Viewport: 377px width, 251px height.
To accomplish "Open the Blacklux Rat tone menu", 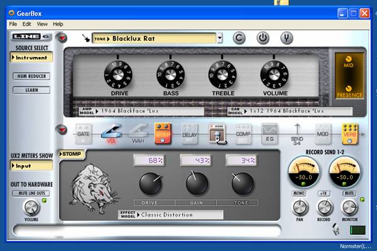I will pos(154,38).
